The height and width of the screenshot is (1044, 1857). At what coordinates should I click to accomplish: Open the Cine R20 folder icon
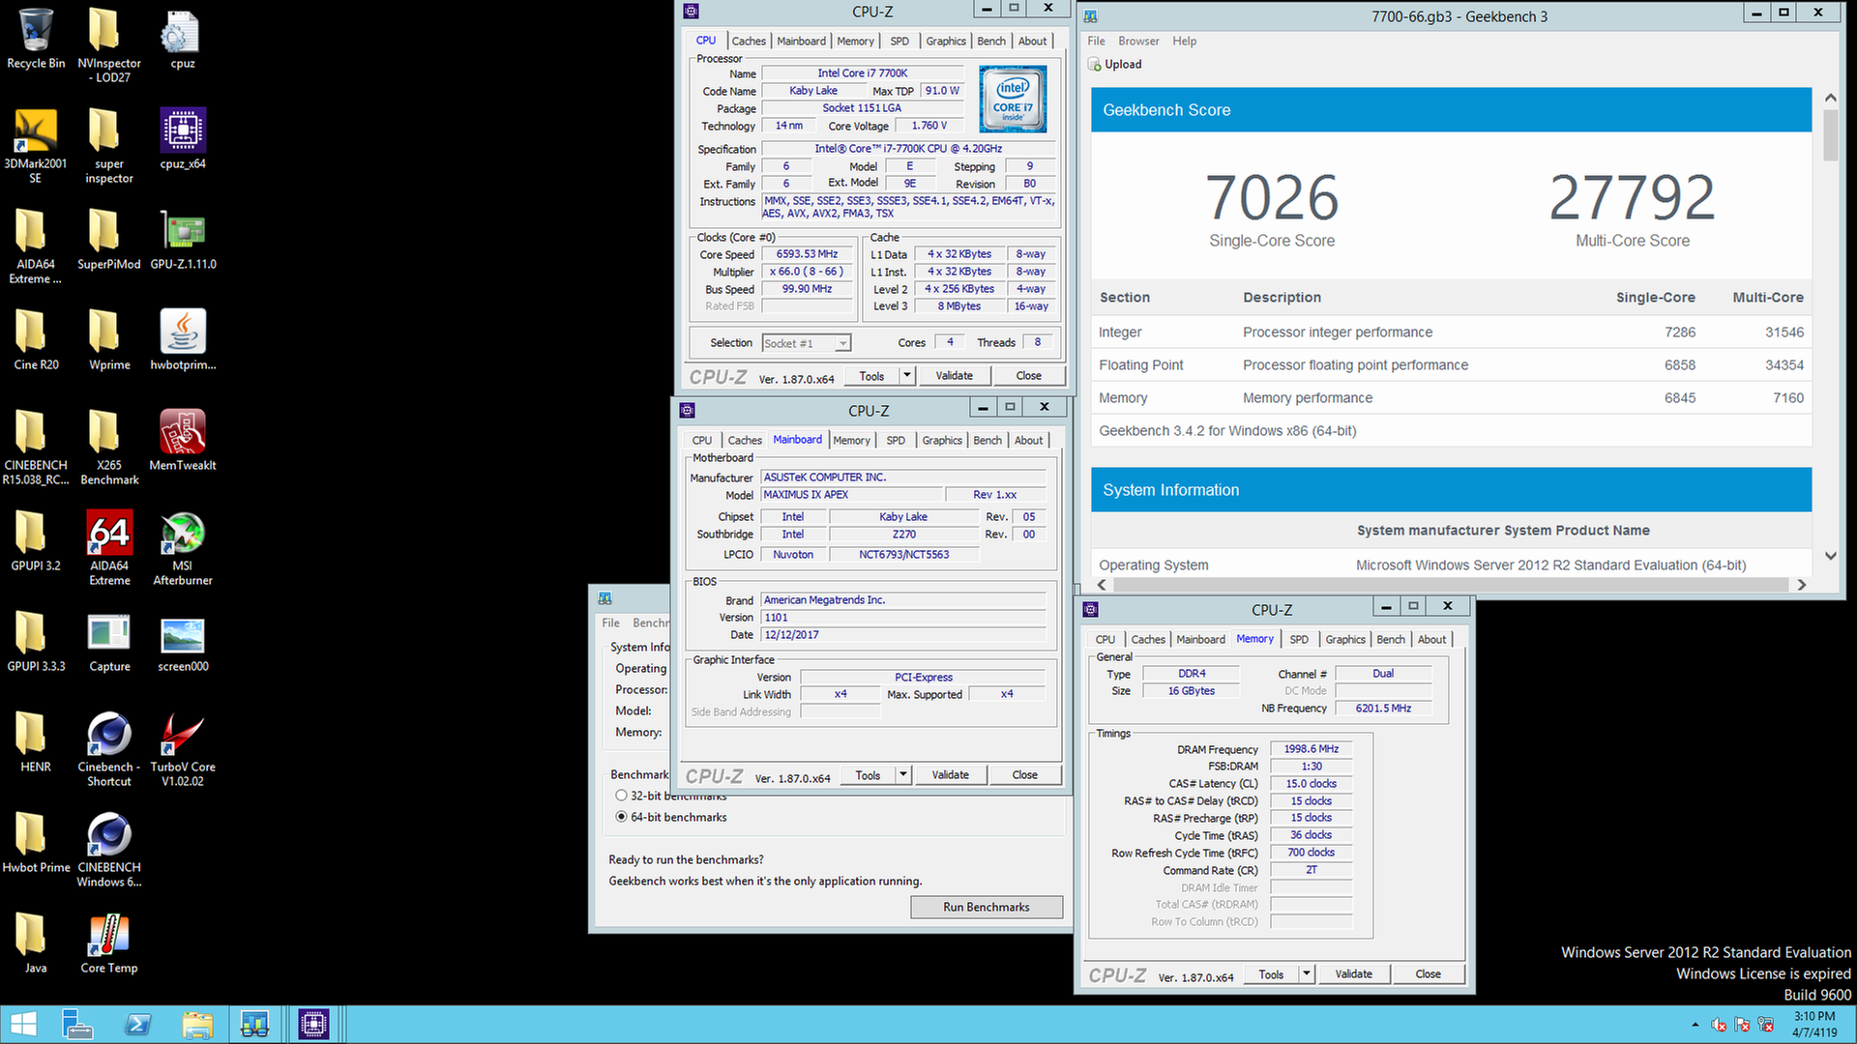[x=36, y=339]
